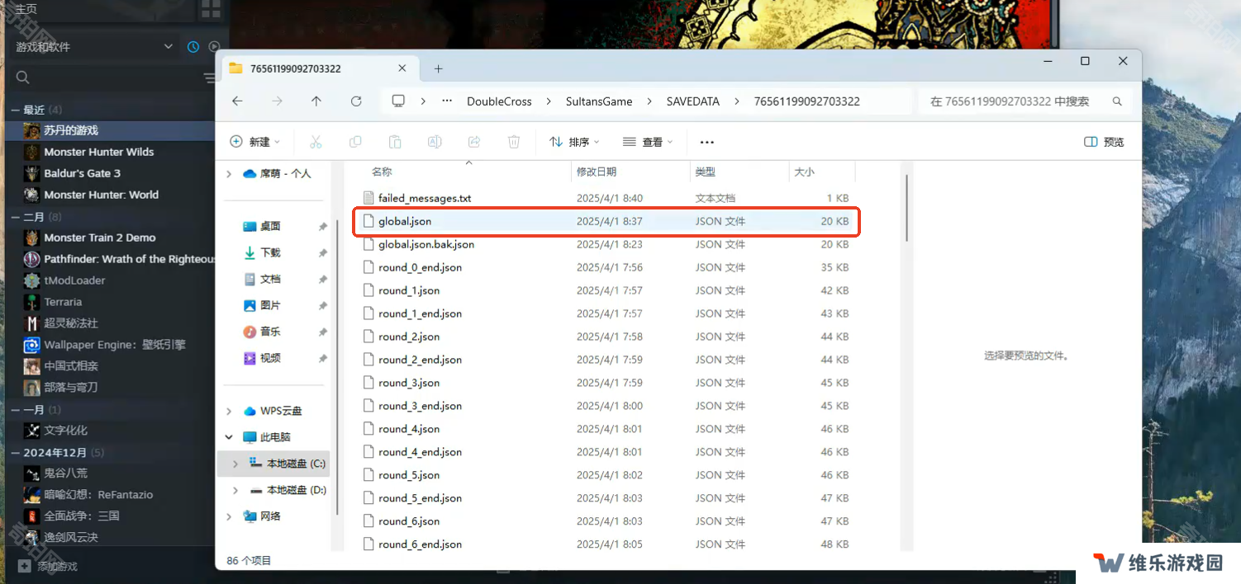Click the Delete trash icon
Screen dimensions: 1241x584
[x=514, y=142]
